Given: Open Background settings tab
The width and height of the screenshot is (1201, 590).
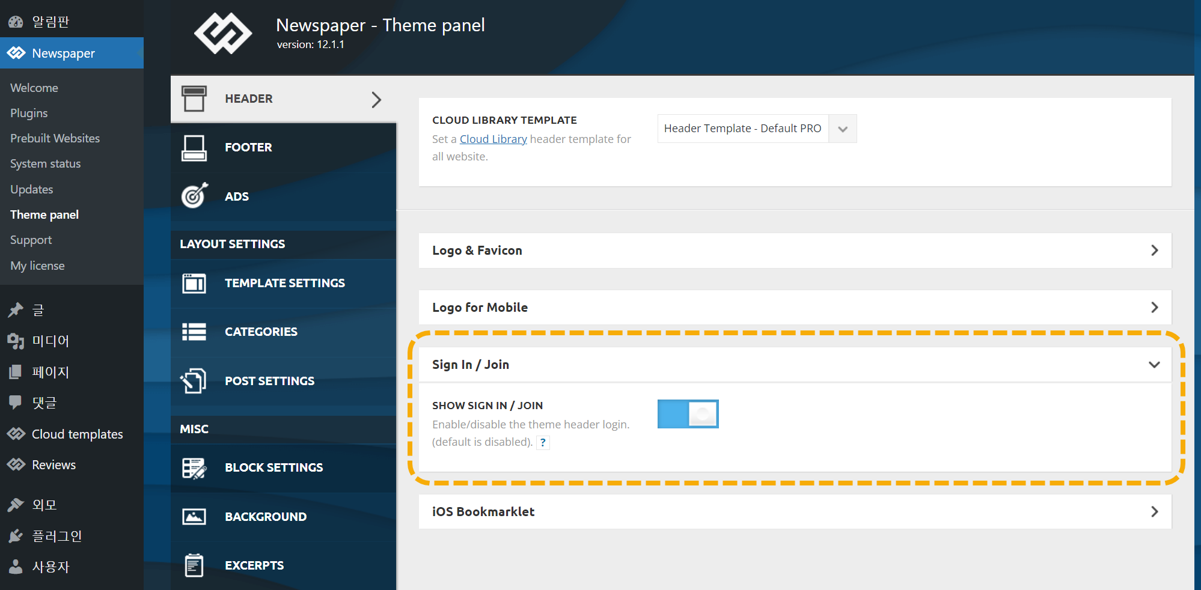Looking at the screenshot, I should pyautogui.click(x=283, y=517).
